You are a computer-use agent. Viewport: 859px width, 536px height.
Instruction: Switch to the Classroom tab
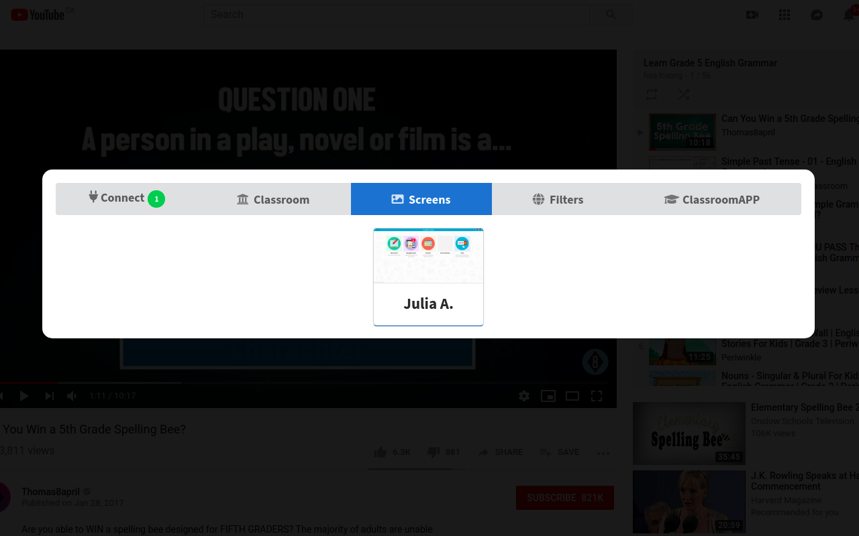pyautogui.click(x=273, y=199)
